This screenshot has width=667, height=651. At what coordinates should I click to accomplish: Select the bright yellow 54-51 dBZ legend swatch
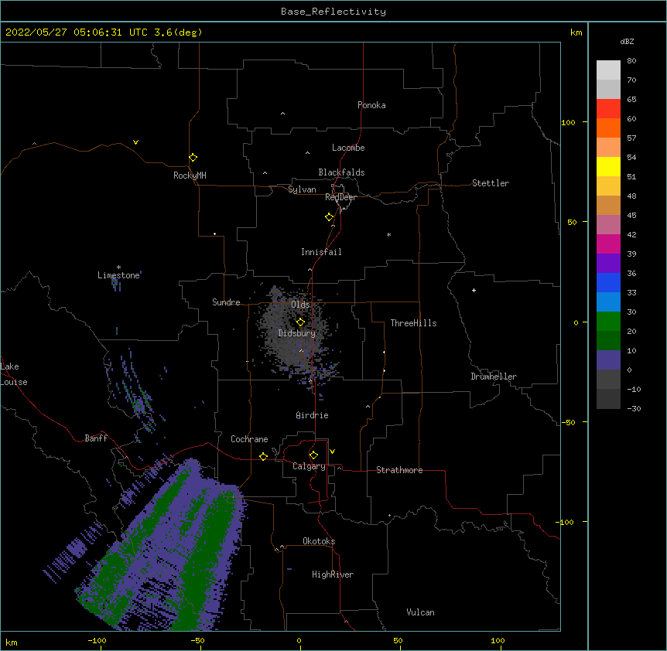coord(608,167)
